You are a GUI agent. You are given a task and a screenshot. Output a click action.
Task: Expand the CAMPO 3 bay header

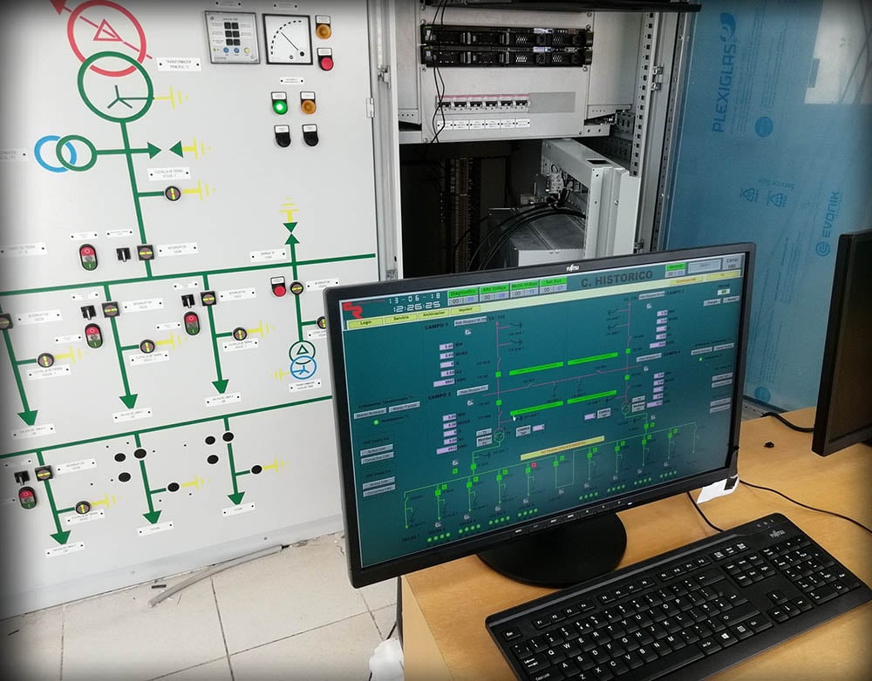pyautogui.click(x=674, y=293)
